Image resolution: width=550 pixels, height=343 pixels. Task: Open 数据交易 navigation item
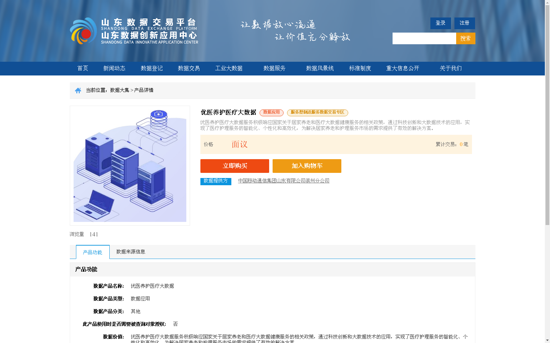pyautogui.click(x=189, y=68)
